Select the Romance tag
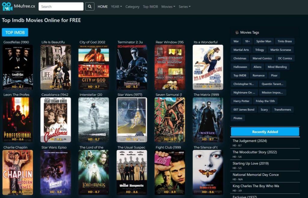This screenshot has height=198, width=308. pyautogui.click(x=258, y=75)
